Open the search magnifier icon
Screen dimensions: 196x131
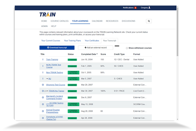click(x=149, y=21)
